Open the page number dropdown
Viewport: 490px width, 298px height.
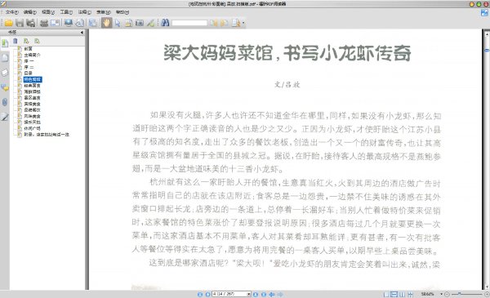tap(249, 294)
